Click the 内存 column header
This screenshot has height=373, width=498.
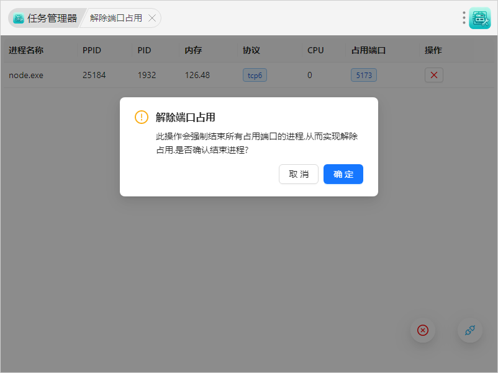(x=193, y=50)
